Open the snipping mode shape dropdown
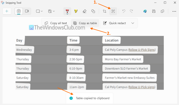Screen dimensions: 179x105 39,11
